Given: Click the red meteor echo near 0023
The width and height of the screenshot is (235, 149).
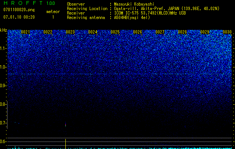Looking at the screenshot, I should [x=65, y=124].
